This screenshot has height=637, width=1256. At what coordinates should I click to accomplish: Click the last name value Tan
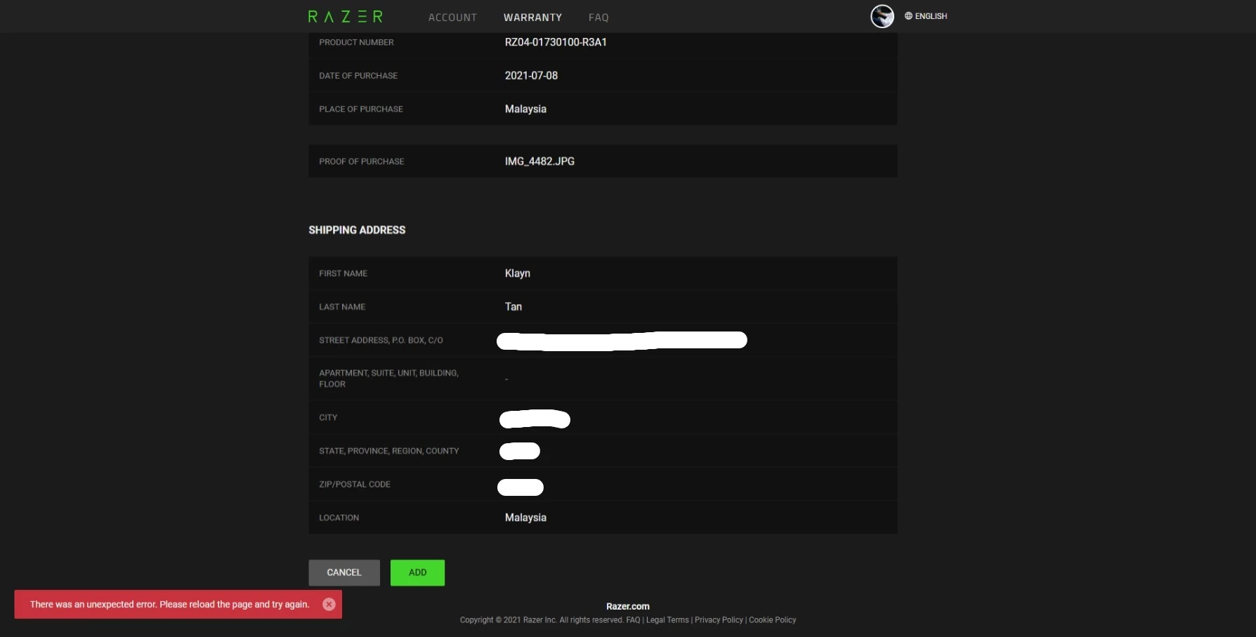(513, 307)
